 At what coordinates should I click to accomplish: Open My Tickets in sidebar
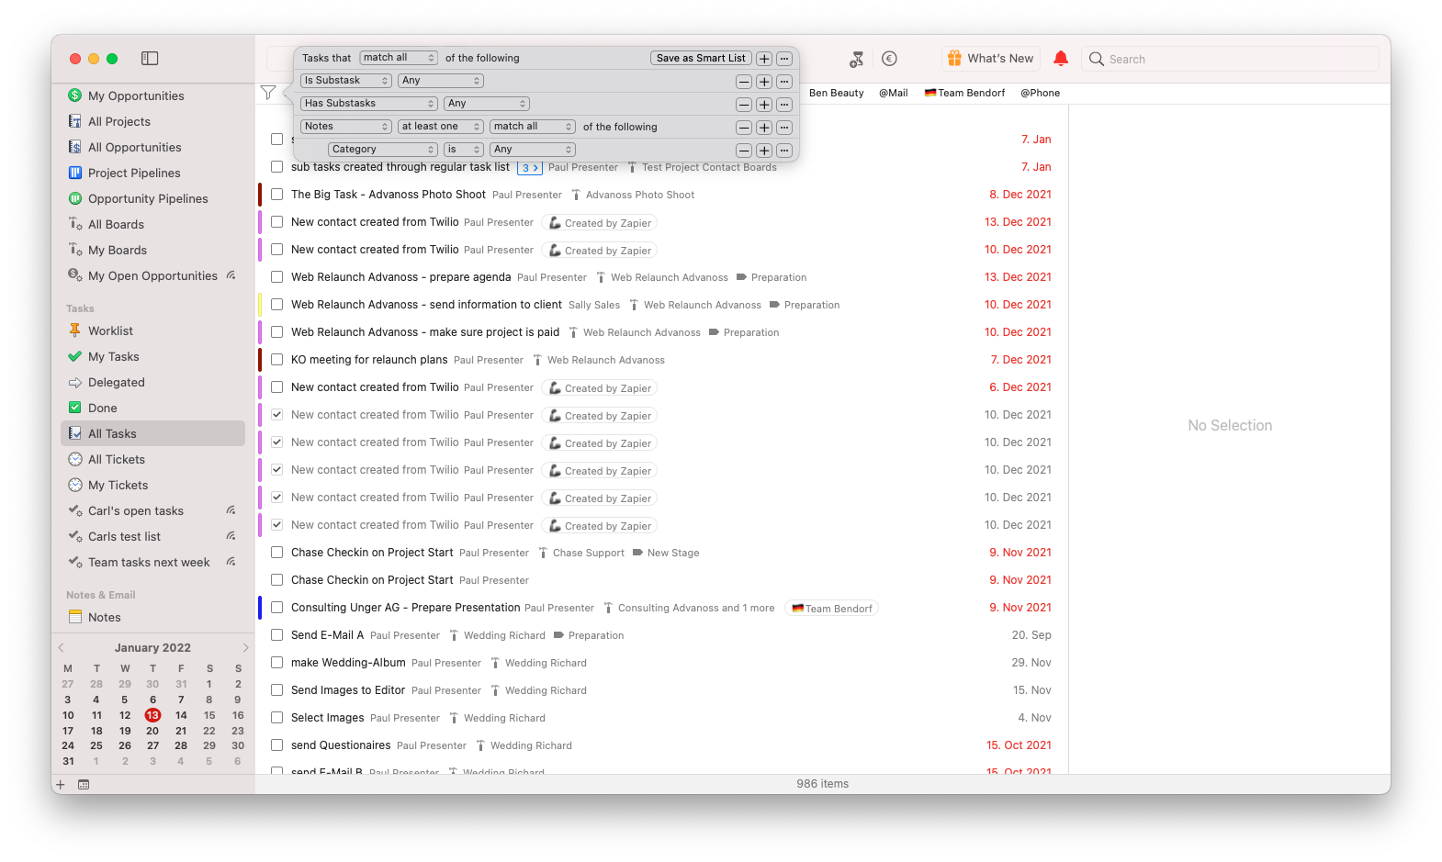coord(118,485)
